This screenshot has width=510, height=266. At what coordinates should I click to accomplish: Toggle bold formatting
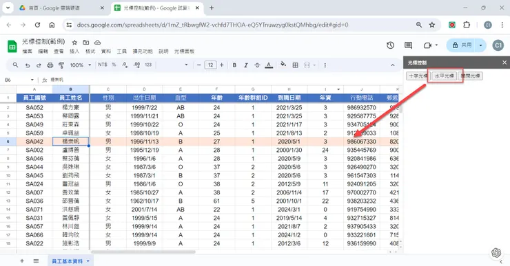tap(234, 65)
